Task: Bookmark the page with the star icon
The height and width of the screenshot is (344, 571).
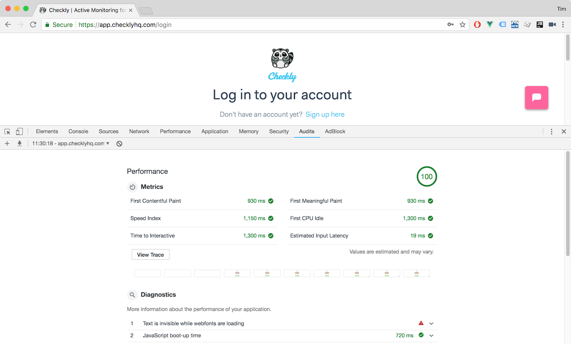Action: pyautogui.click(x=463, y=25)
